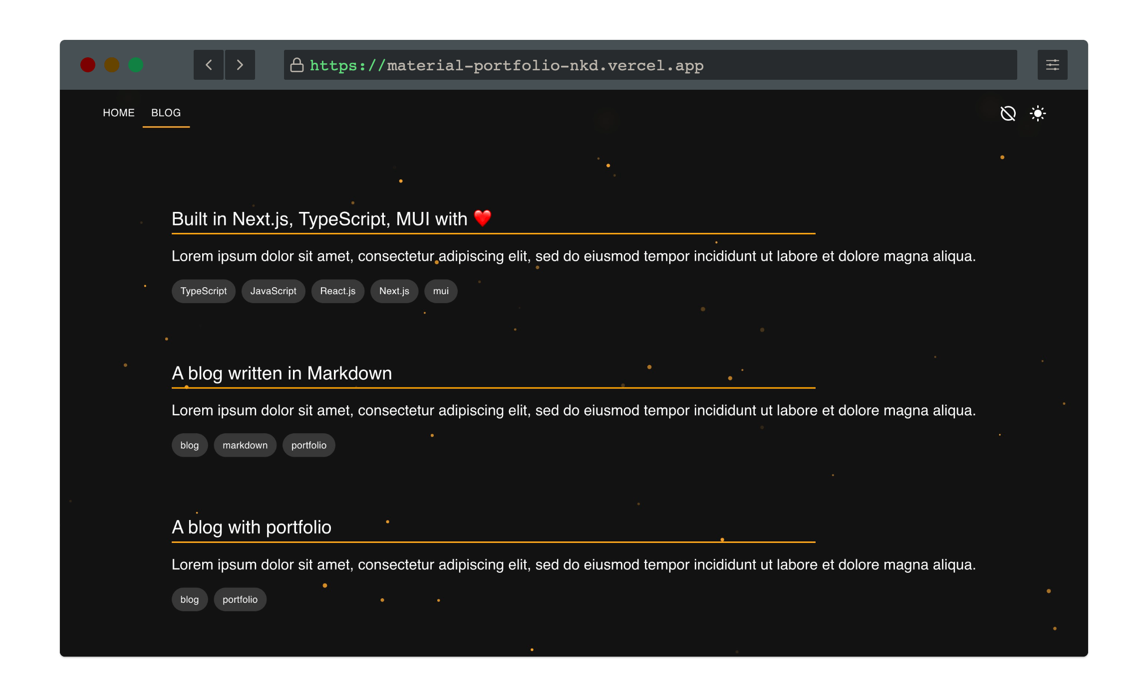Viewport: 1148px width, 696px height.
Task: Click the TypeScript tag chip
Action: tap(203, 291)
